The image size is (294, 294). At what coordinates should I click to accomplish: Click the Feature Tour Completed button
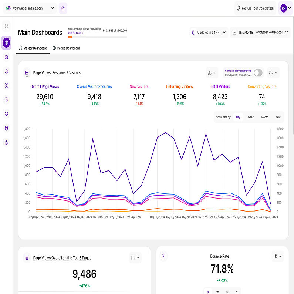click(255, 8)
